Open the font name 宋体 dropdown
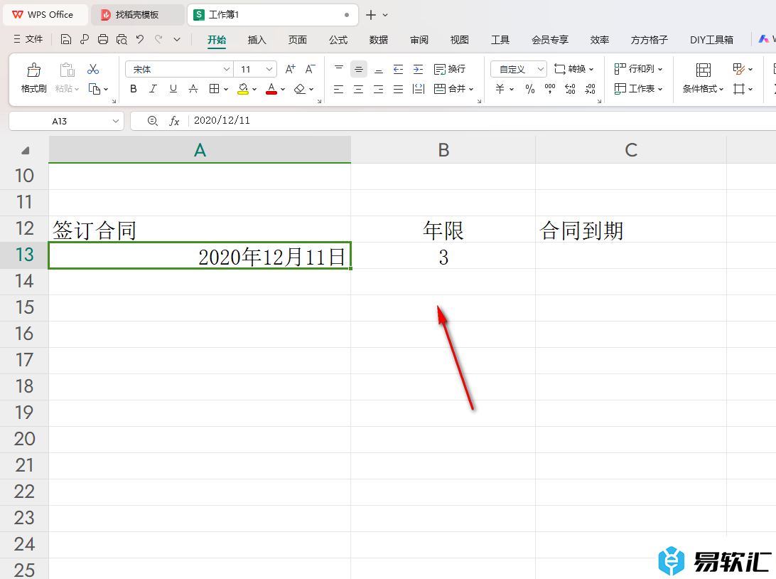The image size is (776, 579). (x=226, y=69)
